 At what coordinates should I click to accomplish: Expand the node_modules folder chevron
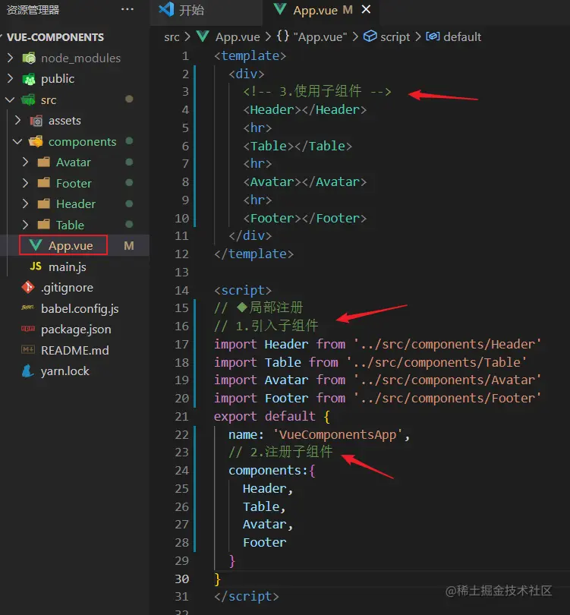coord(11,58)
